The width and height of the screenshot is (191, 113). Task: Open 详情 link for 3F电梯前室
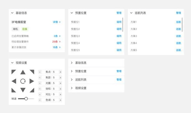pyautogui.click(x=57, y=22)
